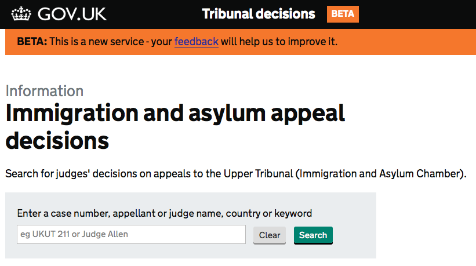
Task: Follow the feedback link in beta banner
Action: click(x=197, y=42)
